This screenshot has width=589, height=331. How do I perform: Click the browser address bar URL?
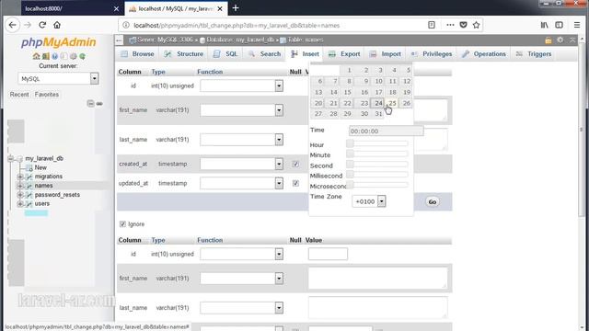pos(237,25)
